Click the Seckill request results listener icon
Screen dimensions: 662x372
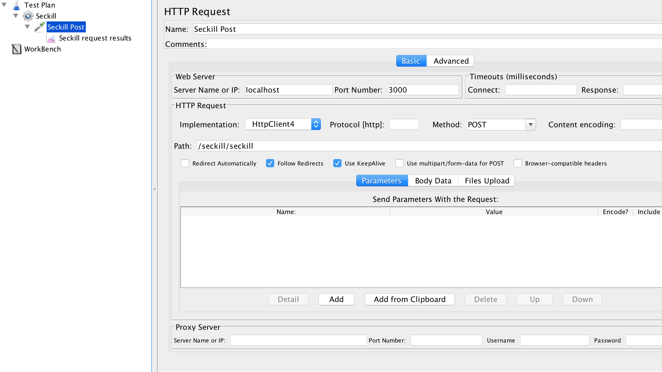[51, 38]
